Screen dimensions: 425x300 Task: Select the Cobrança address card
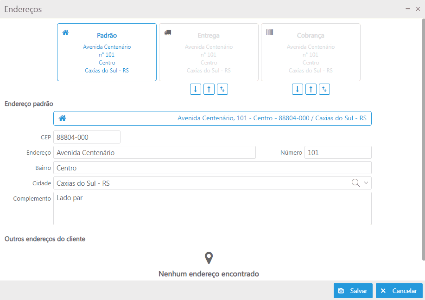(311, 52)
